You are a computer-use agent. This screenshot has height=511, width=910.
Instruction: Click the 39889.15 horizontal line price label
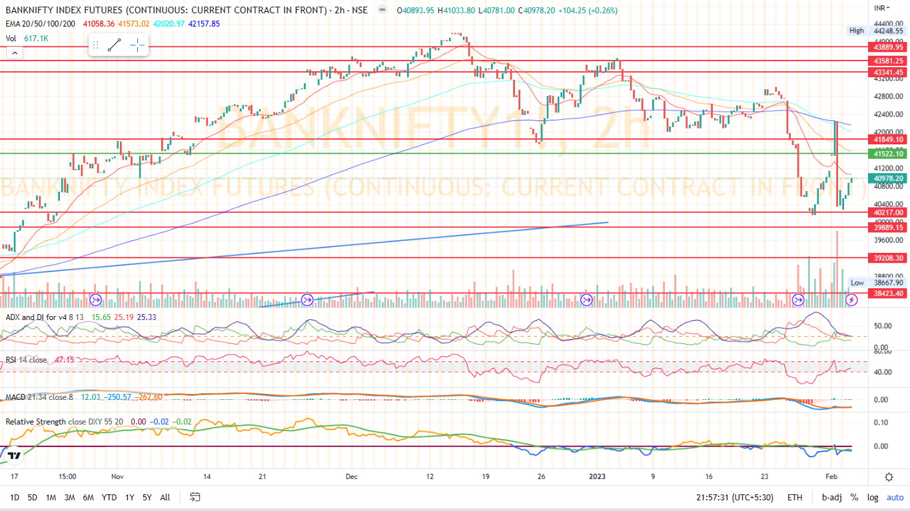pos(888,227)
